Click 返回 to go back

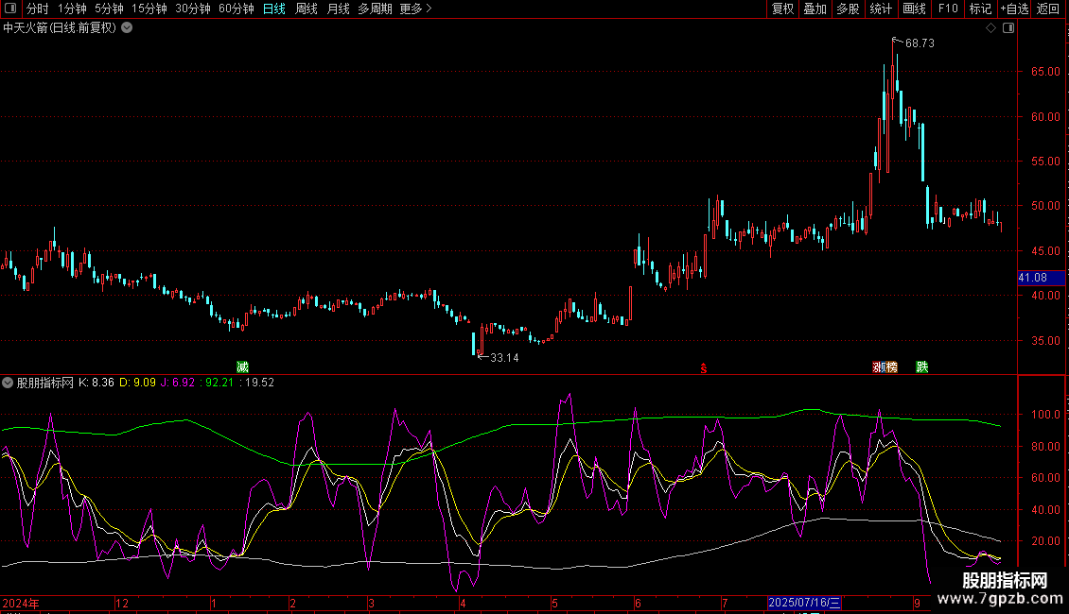1048,9
